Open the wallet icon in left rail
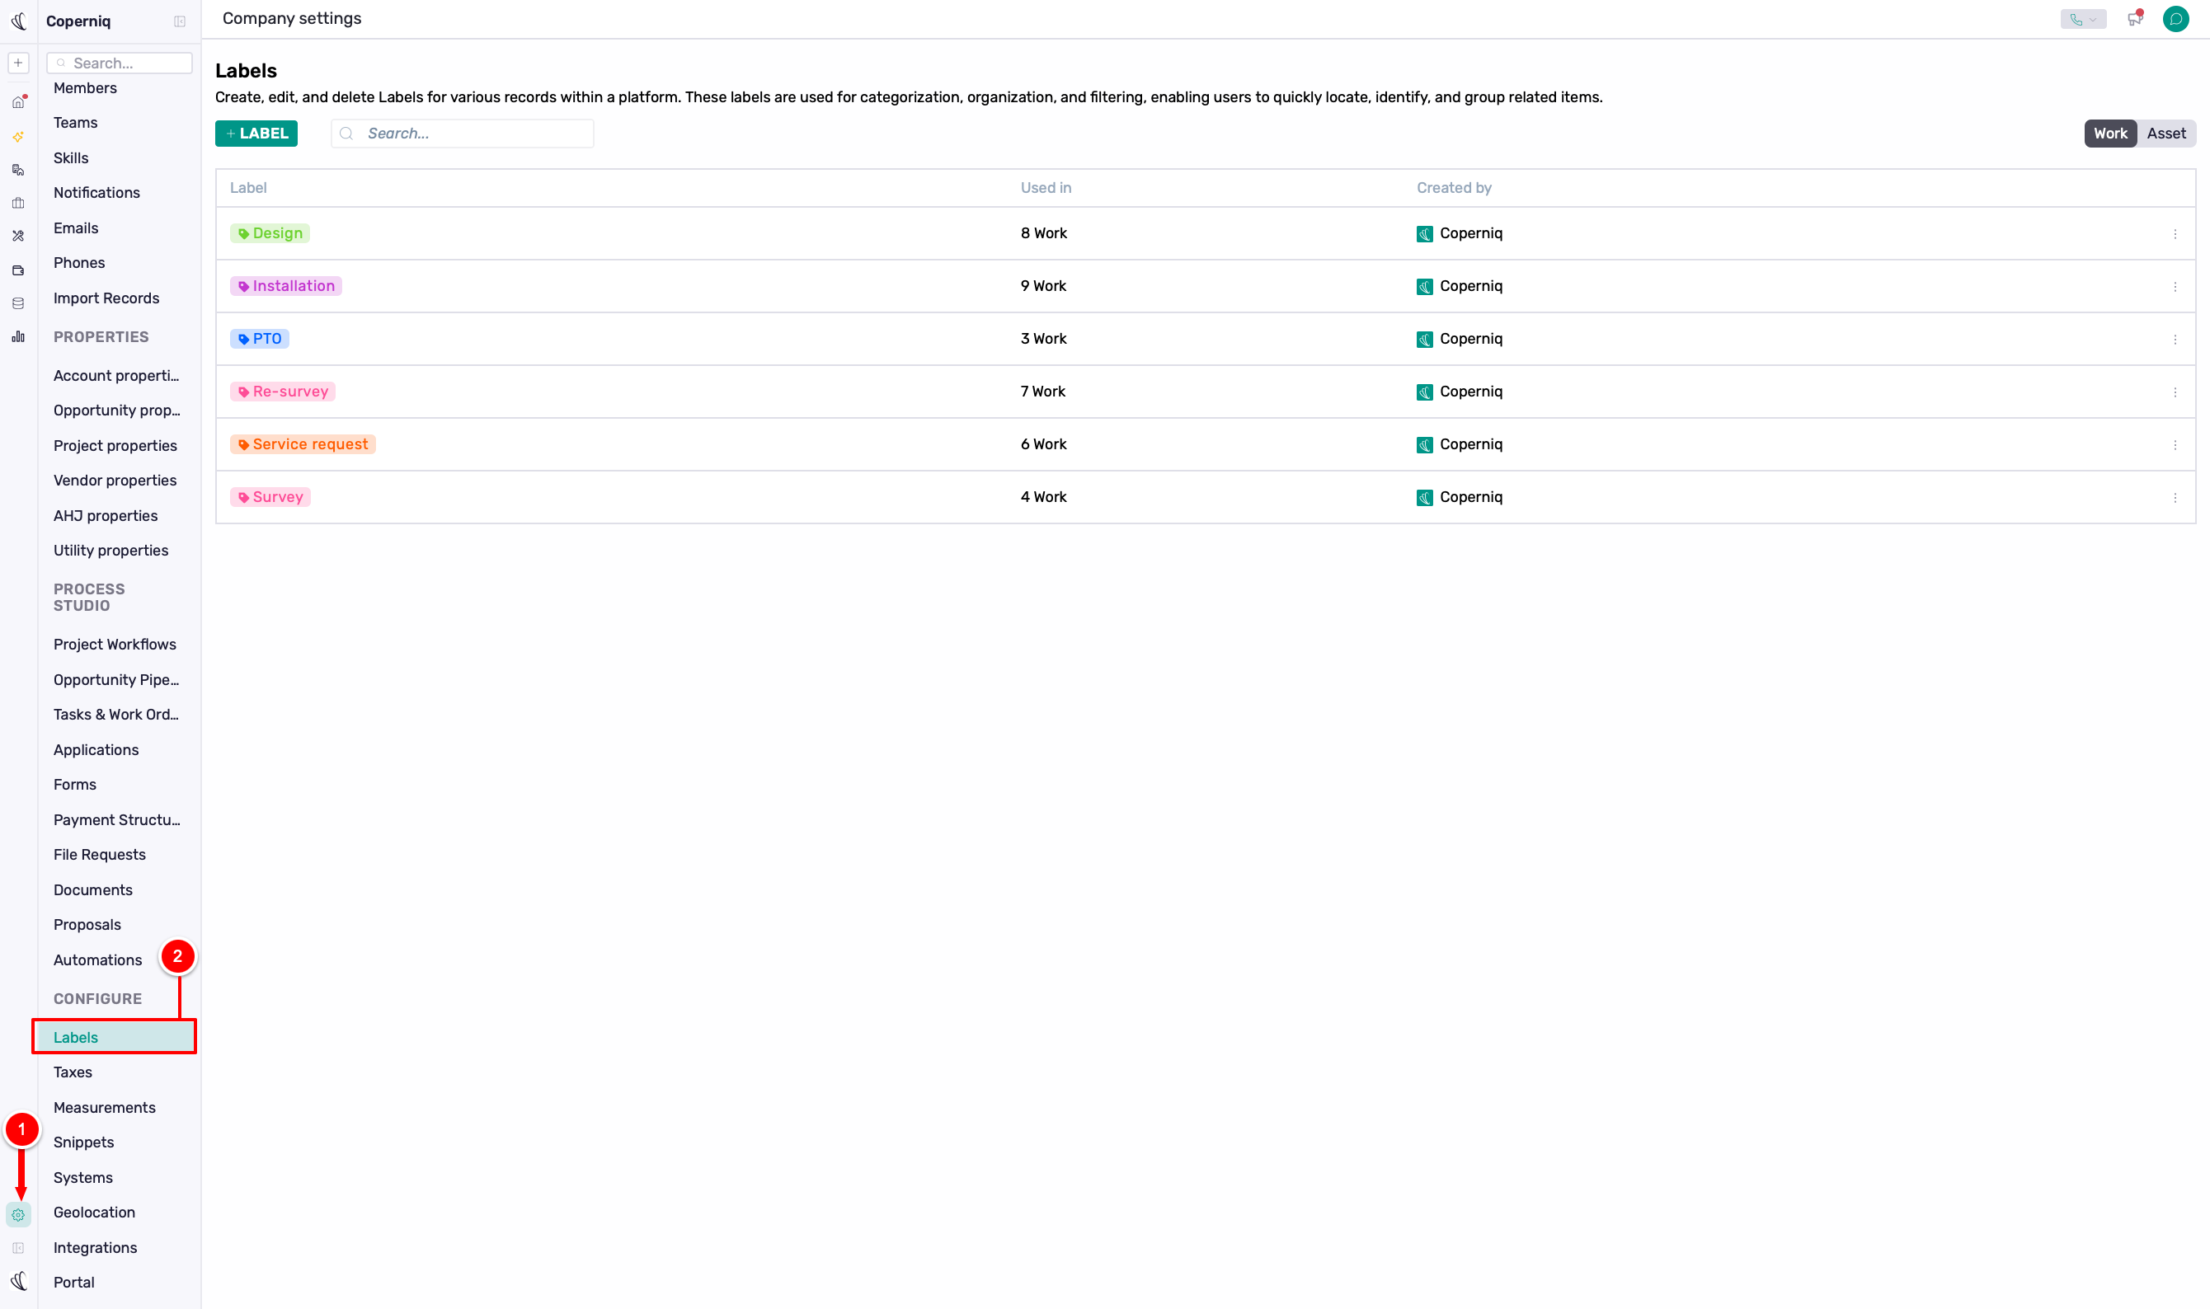This screenshot has width=2210, height=1309. [17, 271]
